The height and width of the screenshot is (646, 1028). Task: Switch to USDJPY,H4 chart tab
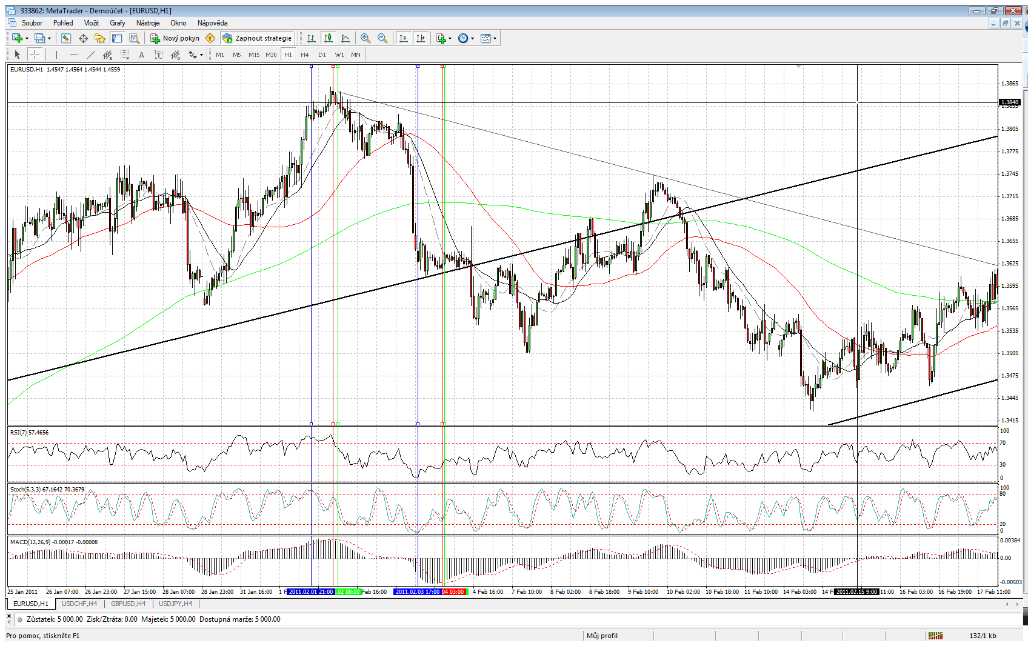(176, 604)
